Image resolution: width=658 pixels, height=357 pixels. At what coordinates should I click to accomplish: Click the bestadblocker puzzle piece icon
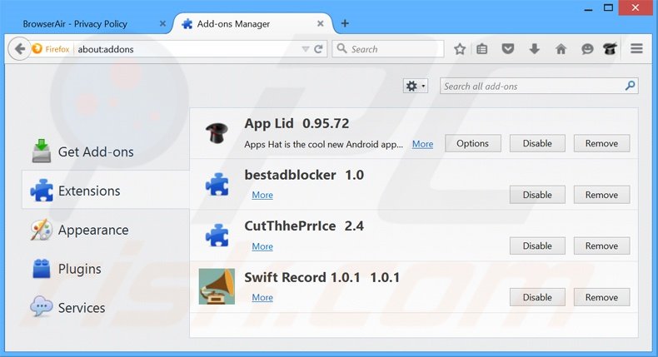217,185
